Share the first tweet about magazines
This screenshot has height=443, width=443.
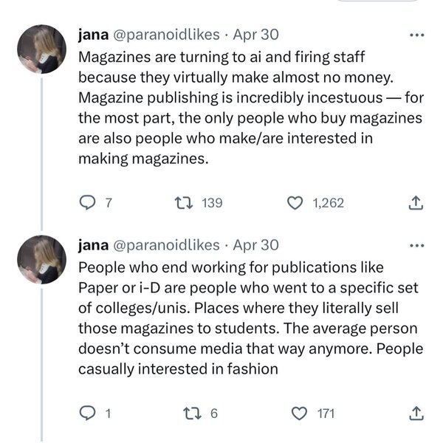click(415, 202)
